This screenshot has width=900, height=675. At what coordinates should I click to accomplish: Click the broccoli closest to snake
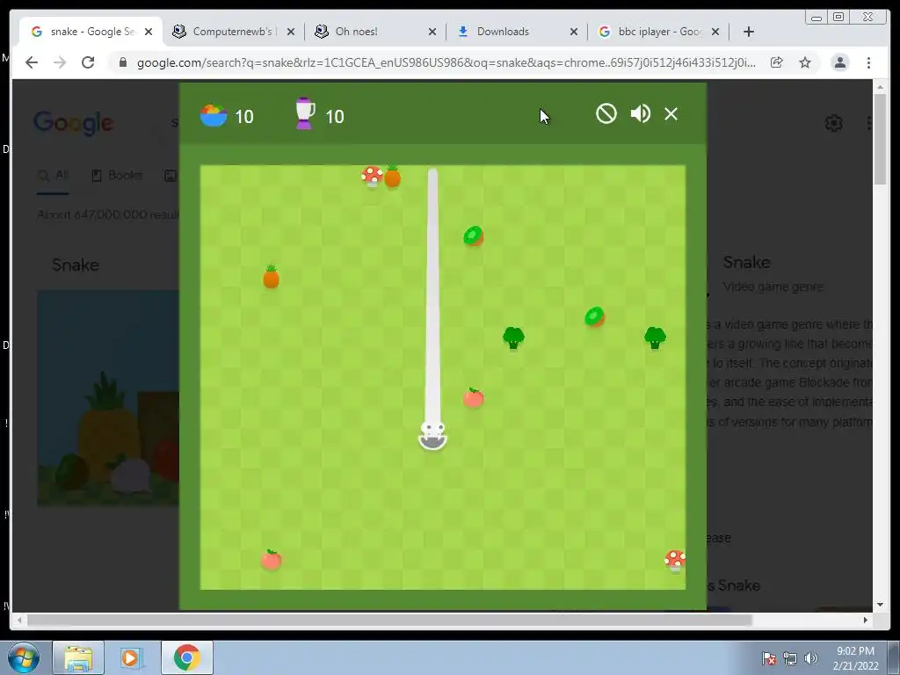pos(513,337)
